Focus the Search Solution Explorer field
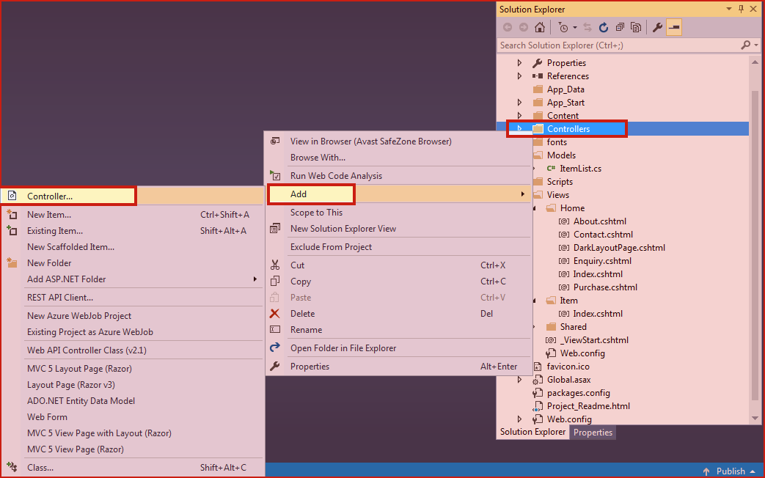 pyautogui.click(x=618, y=45)
